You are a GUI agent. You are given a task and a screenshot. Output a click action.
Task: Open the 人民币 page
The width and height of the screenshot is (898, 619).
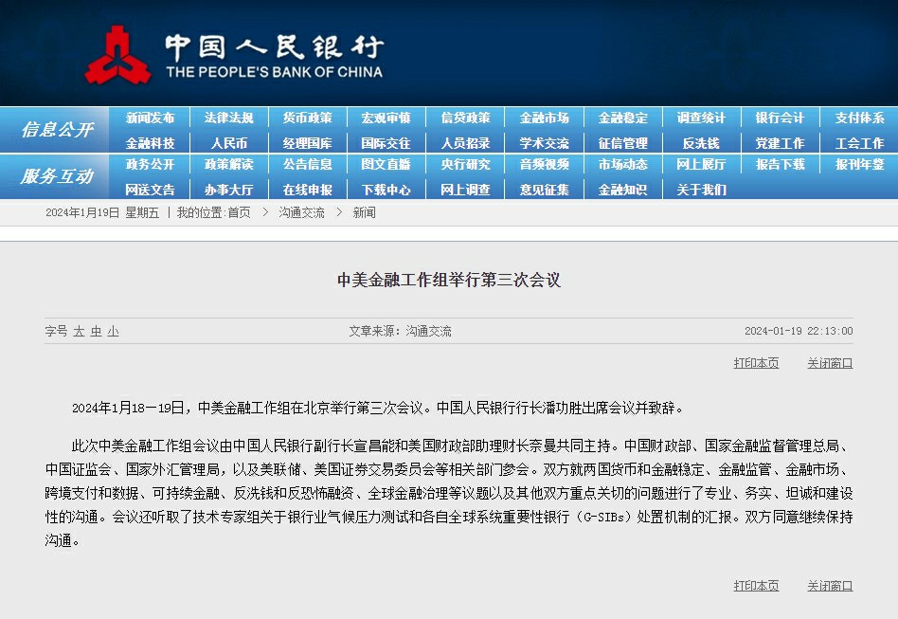(229, 143)
